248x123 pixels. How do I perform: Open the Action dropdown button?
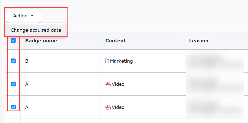click(23, 16)
